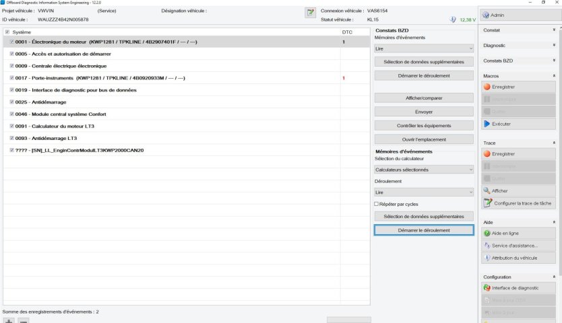The height and width of the screenshot is (323, 562).
Task: Collapse the Configuration section
Action: pyautogui.click(x=554, y=277)
